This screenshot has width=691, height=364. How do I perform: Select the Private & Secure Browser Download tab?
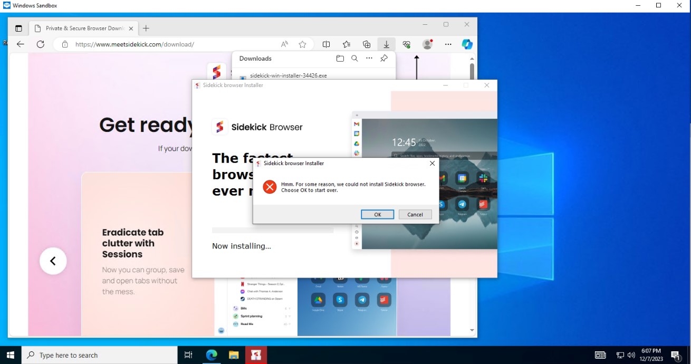tap(83, 28)
